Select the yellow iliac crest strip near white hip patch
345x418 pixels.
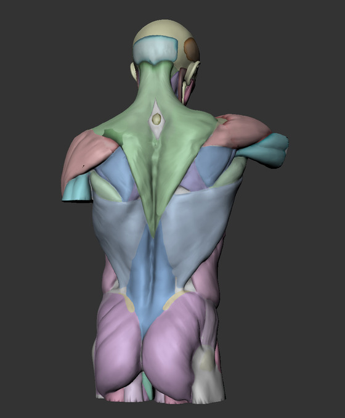pyautogui.click(x=174, y=300)
